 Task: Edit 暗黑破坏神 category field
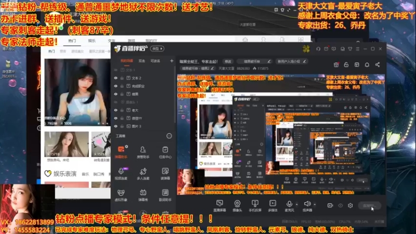[254, 61]
